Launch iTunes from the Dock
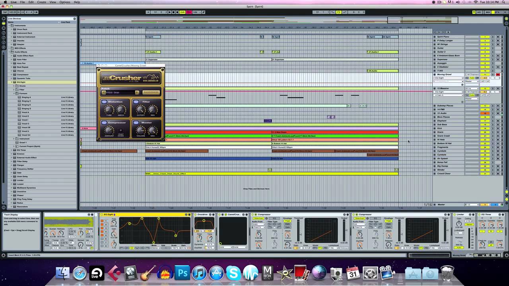Image resolution: width=509 pixels, height=286 pixels. 200,273
